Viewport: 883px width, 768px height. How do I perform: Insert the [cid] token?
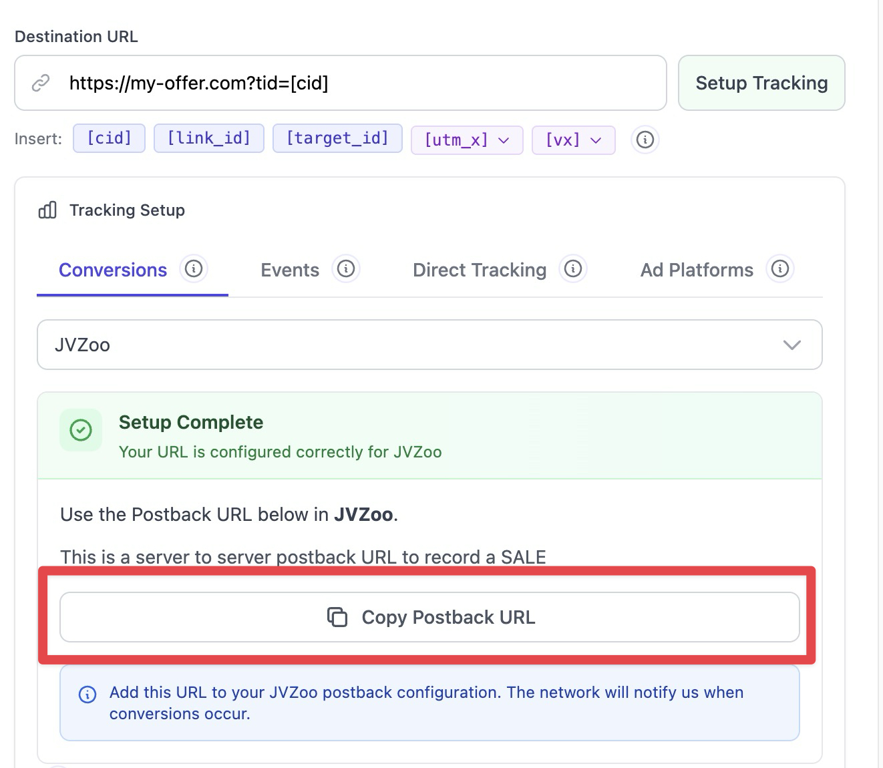point(110,138)
